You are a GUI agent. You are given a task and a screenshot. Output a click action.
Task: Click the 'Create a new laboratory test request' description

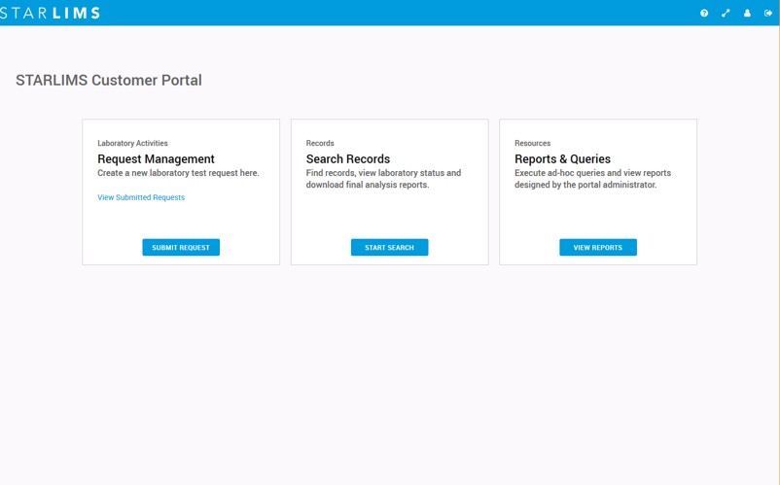(178, 174)
